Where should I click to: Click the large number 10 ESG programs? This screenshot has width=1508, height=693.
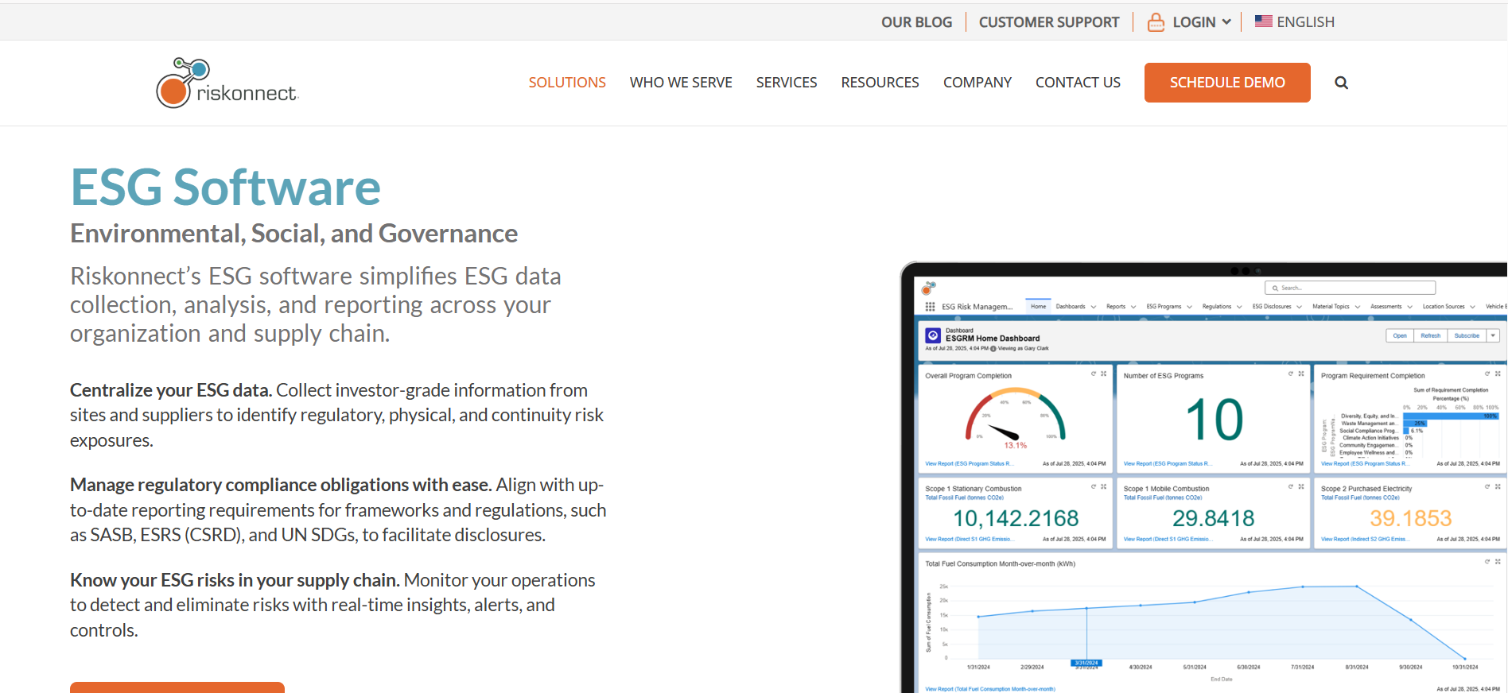pos(1215,419)
